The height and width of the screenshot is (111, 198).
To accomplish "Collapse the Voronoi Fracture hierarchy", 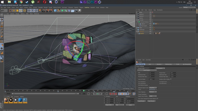I will 138,22.
